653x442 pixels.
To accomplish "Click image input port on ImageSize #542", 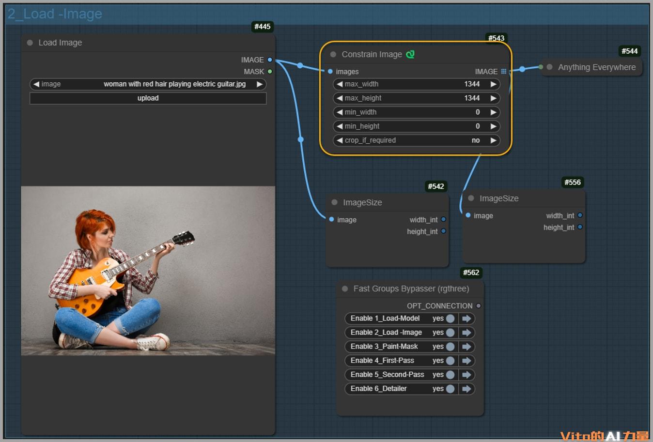I will (x=331, y=220).
